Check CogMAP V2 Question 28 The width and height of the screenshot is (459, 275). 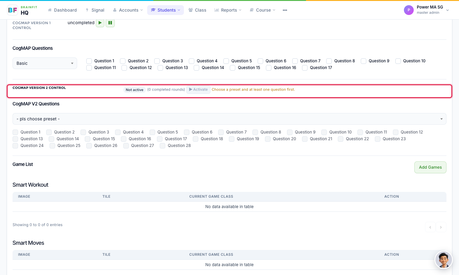(162, 146)
